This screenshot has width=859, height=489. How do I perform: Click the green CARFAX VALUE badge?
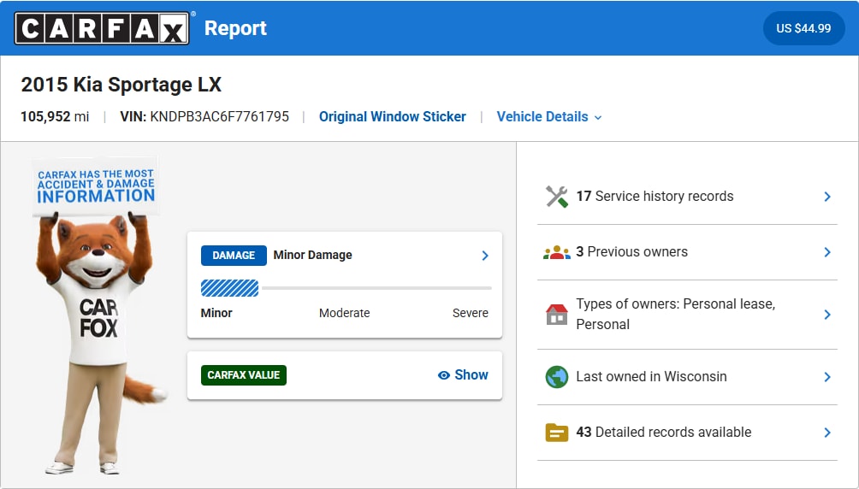point(244,375)
